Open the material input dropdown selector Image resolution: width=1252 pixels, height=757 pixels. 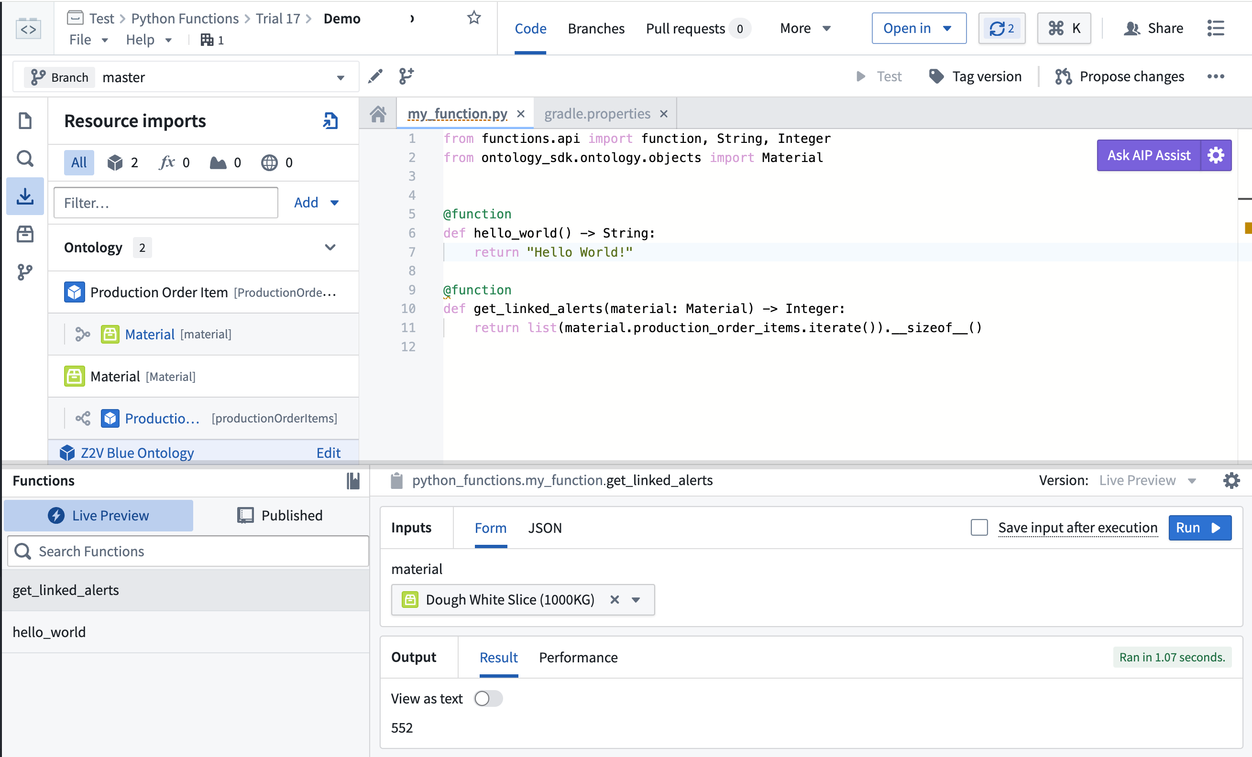[637, 599]
